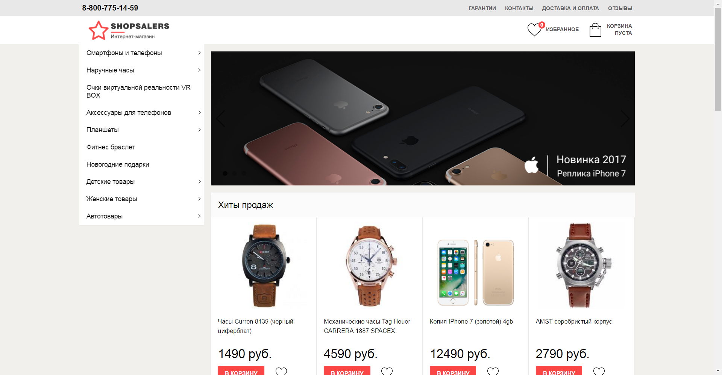
Task: Open favorites via the heart icon in header
Action: (x=534, y=29)
